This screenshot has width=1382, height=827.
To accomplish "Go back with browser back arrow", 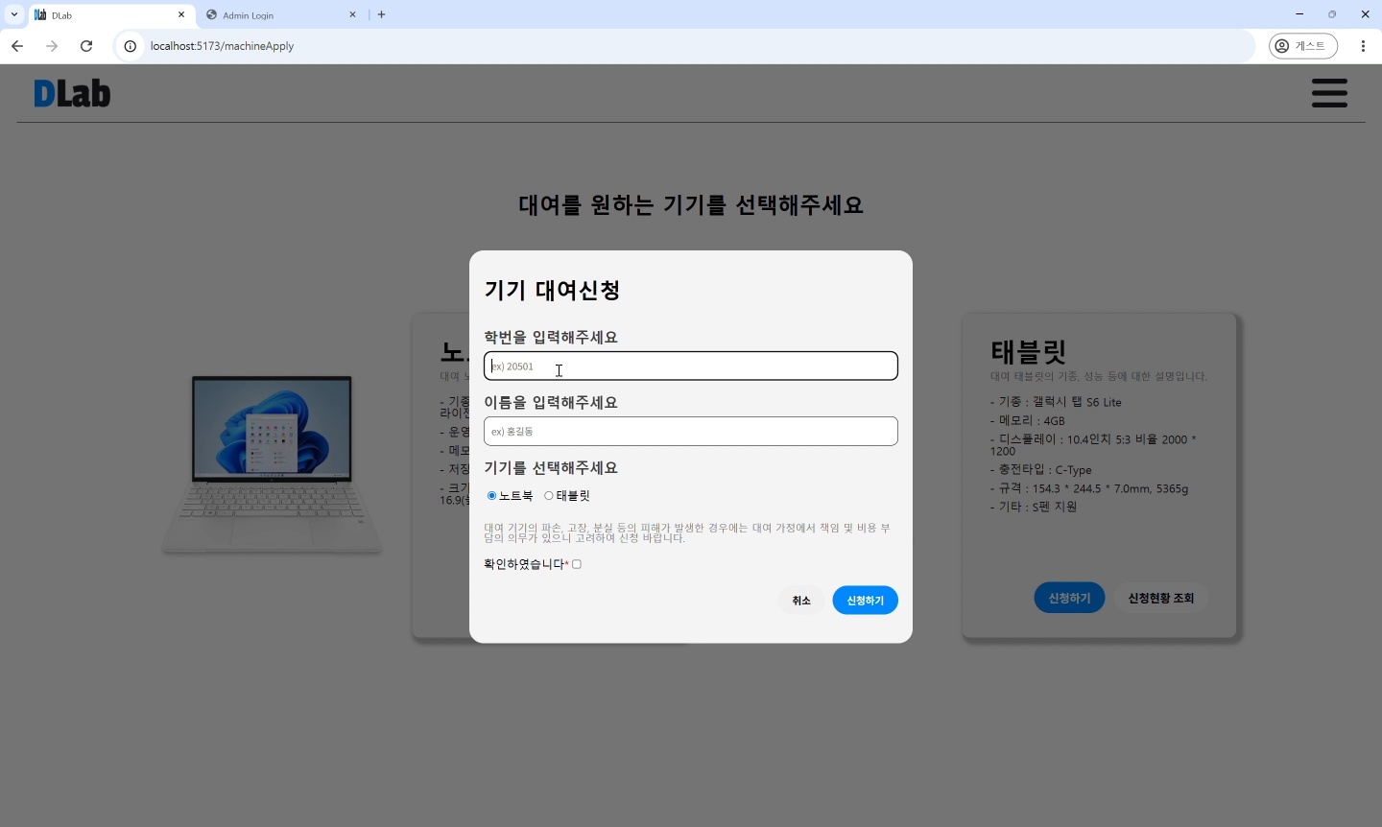I will (x=17, y=46).
